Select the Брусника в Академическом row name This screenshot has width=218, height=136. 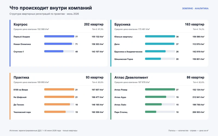(128, 52)
